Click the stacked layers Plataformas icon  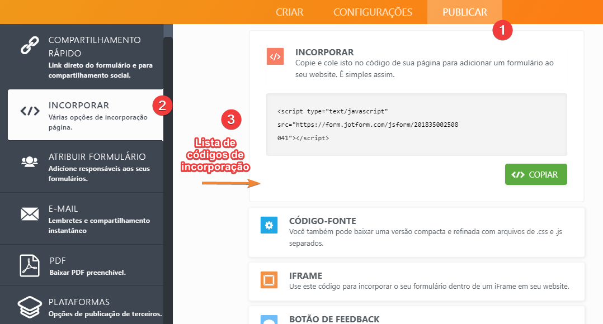(x=30, y=307)
